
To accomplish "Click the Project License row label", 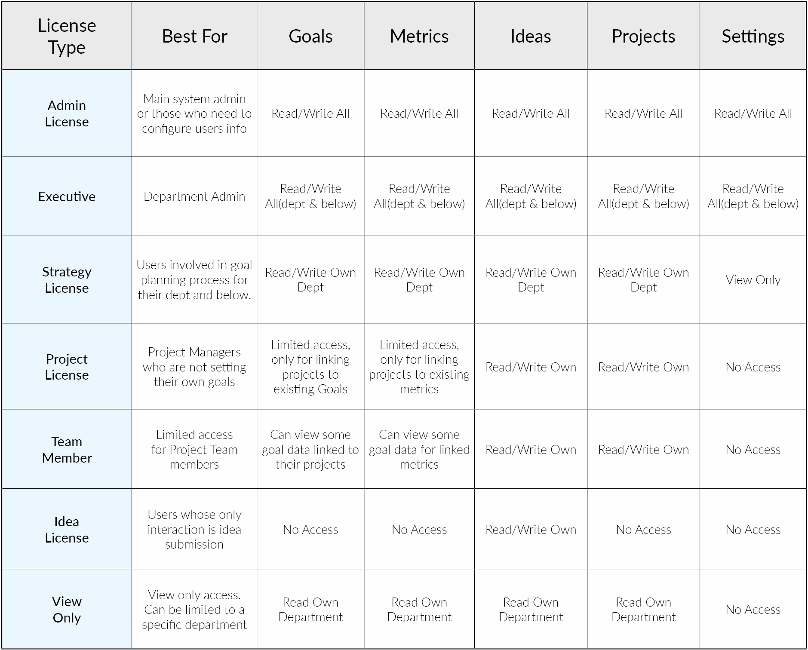I will click(67, 367).
